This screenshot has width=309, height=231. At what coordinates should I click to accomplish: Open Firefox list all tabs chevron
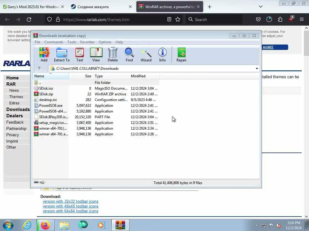pyautogui.click(x=260, y=7)
